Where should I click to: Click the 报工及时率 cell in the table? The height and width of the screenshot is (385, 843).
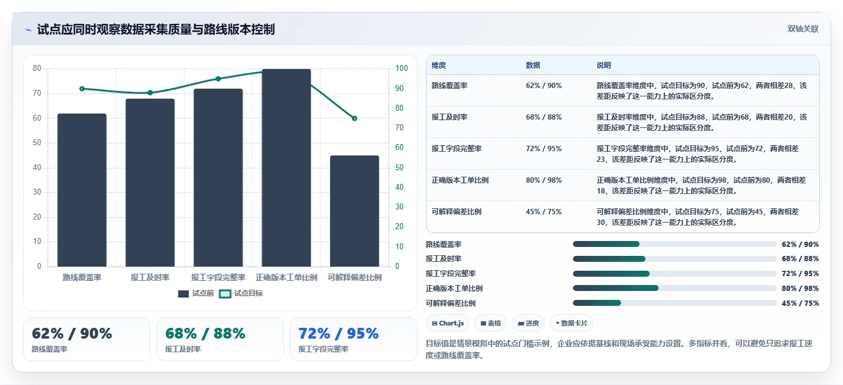450,117
